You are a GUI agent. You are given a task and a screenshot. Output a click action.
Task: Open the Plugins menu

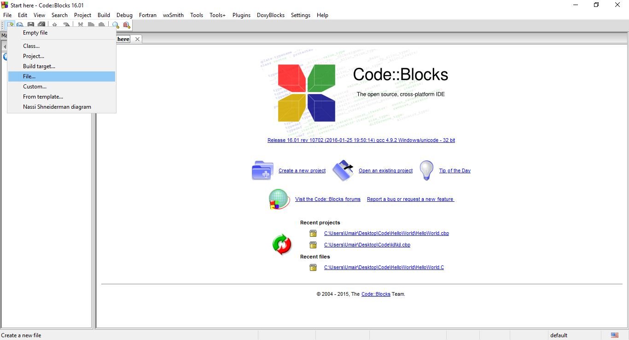(x=241, y=15)
